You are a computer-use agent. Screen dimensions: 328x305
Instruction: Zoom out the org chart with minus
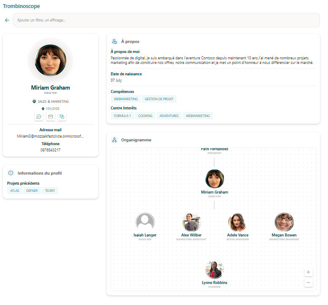coord(308,283)
